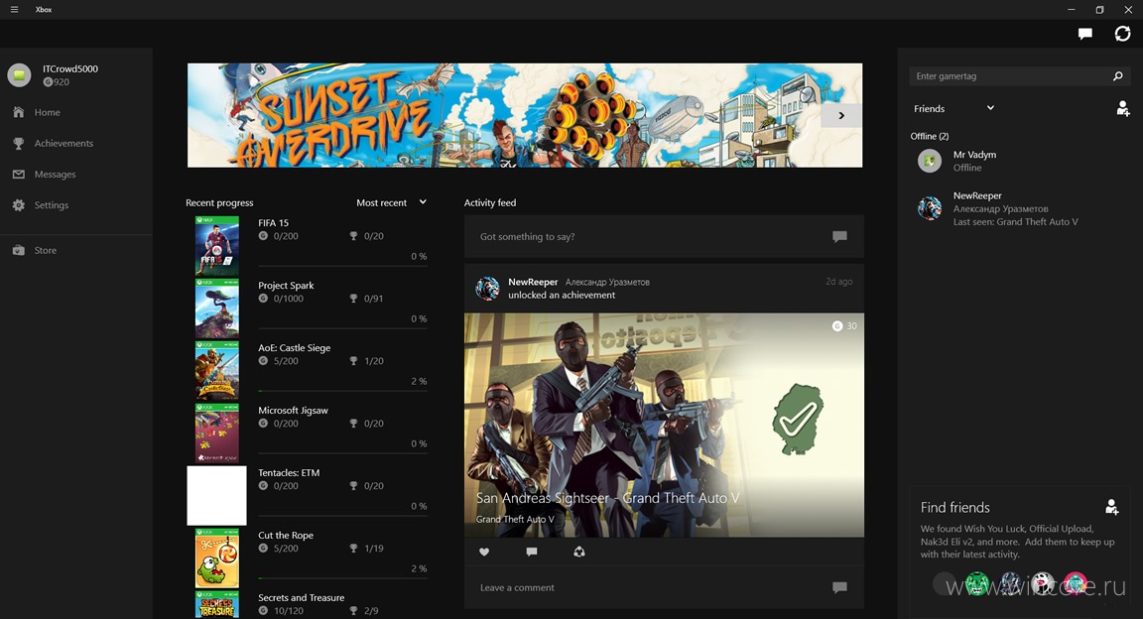Viewport: 1143px width, 619px height.
Task: Click the Enter gamertag search box
Action: click(x=1019, y=75)
